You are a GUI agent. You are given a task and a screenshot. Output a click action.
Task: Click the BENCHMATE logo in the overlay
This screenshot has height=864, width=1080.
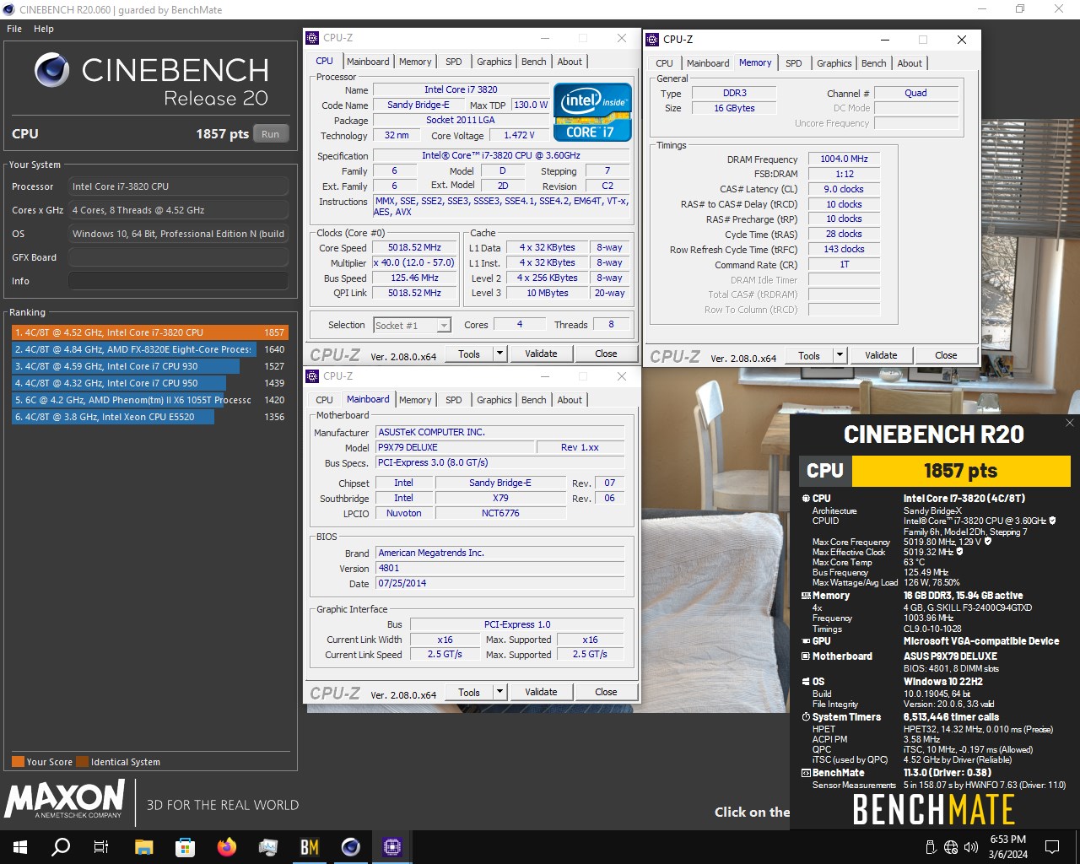click(933, 809)
